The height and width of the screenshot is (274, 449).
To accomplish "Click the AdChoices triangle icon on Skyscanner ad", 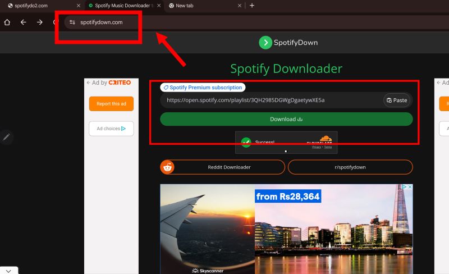I will 404,187.
